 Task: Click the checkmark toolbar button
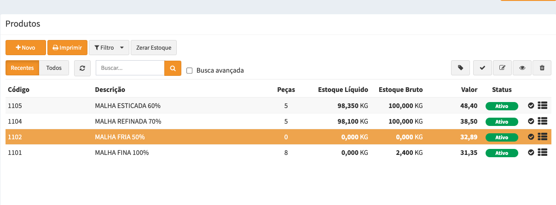coord(482,68)
